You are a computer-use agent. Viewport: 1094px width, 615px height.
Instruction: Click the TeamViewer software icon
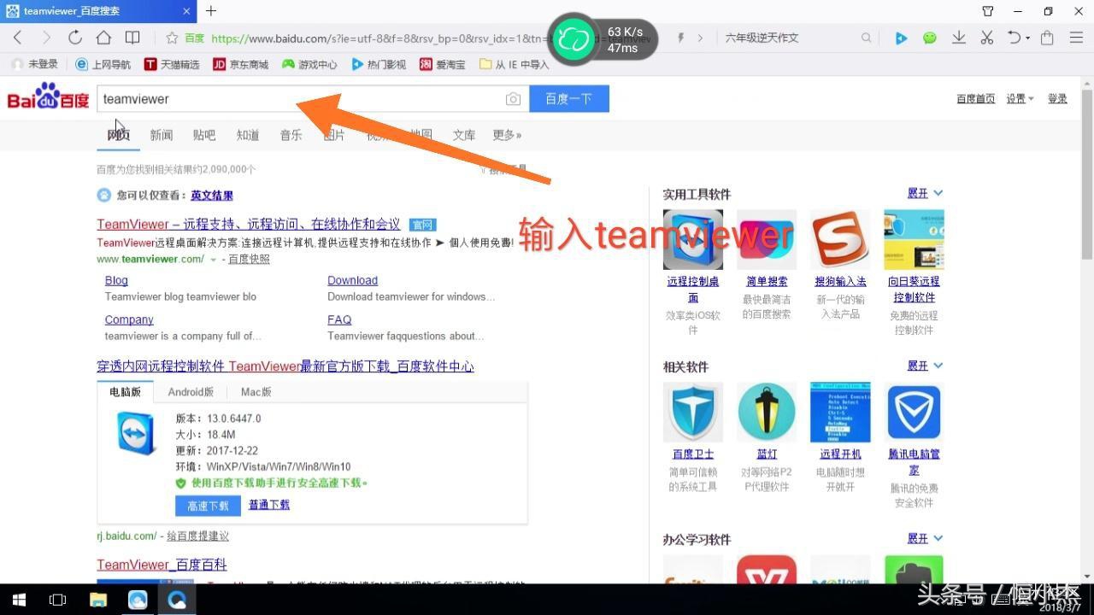(x=137, y=434)
